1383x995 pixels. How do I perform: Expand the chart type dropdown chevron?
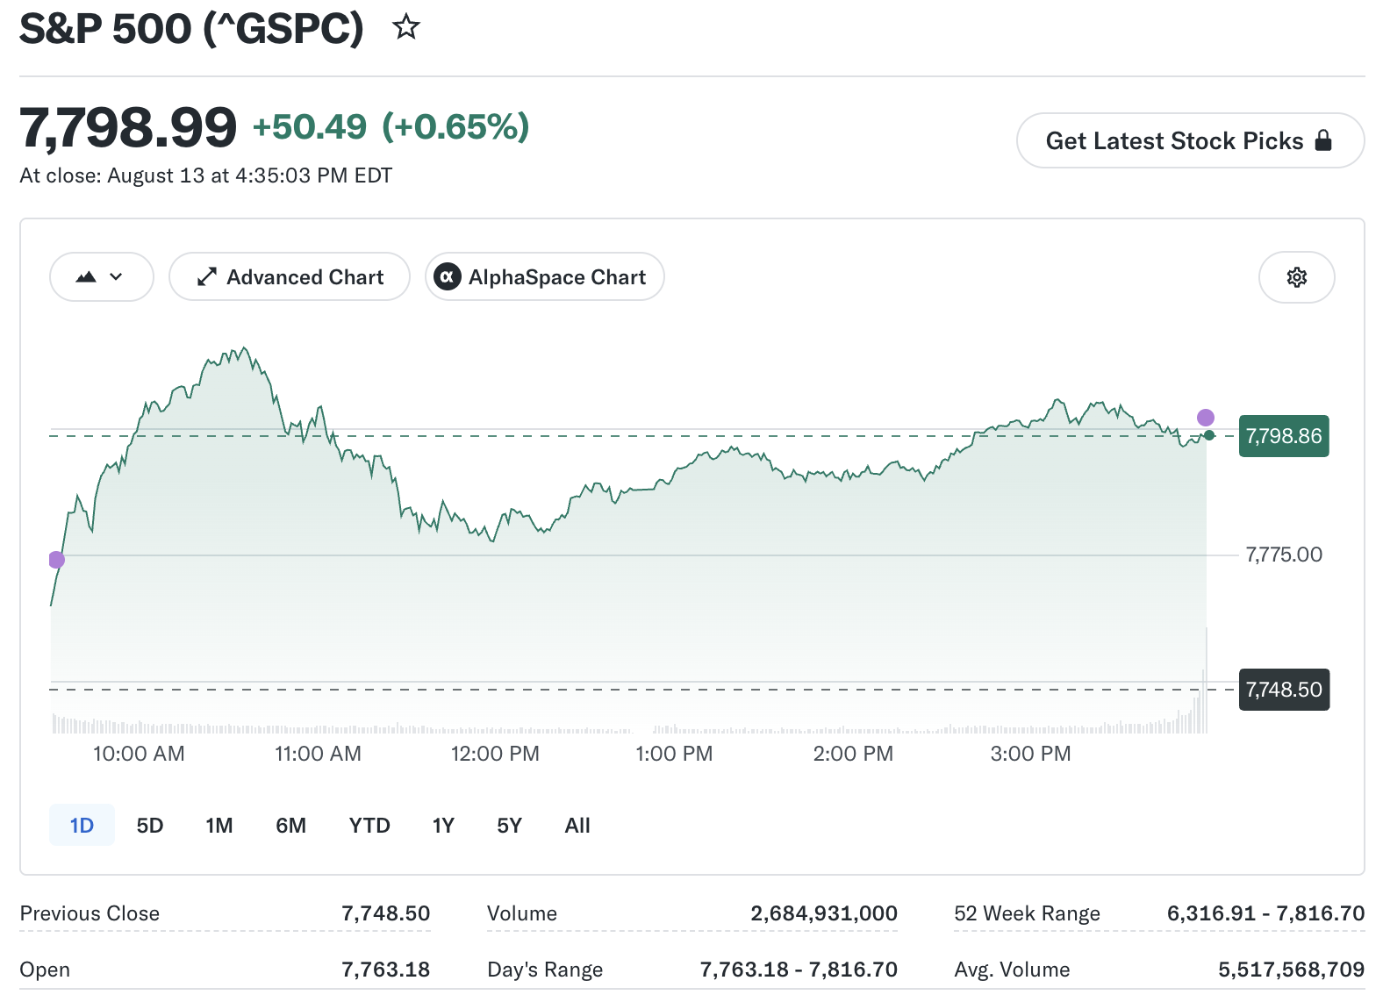(116, 277)
